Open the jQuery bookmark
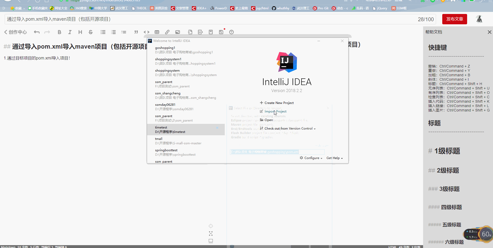The height and width of the screenshot is (248, 493). point(380,8)
